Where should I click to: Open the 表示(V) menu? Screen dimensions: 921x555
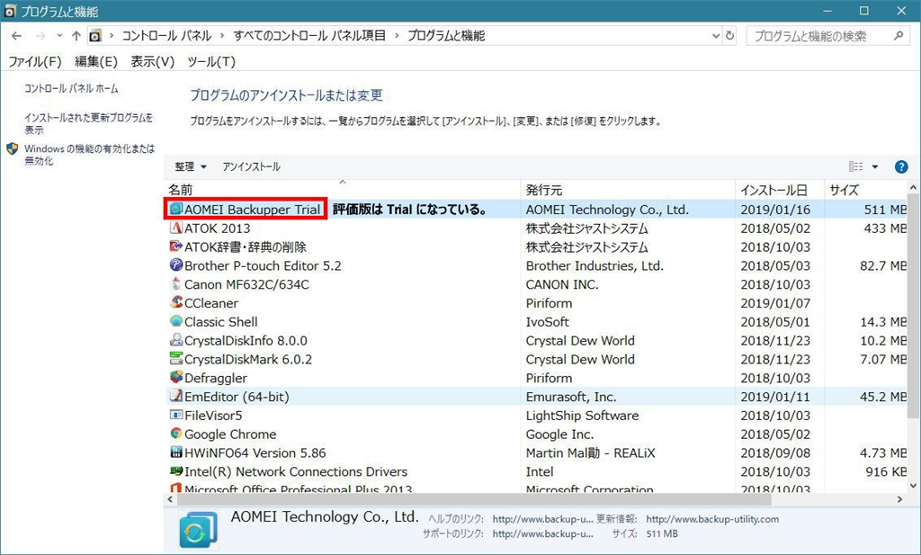pyautogui.click(x=153, y=62)
